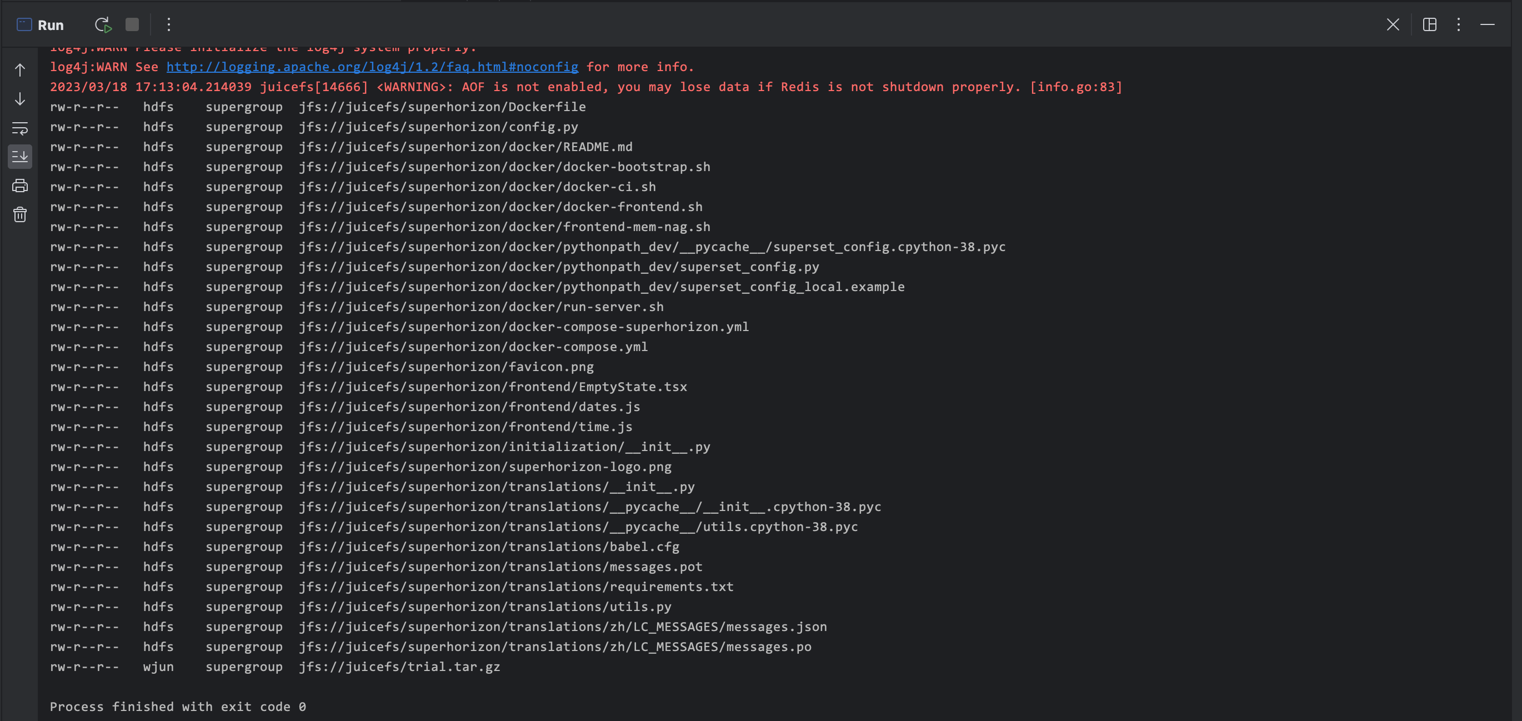
Task: Select the Run tool window tab
Action: (x=40, y=25)
